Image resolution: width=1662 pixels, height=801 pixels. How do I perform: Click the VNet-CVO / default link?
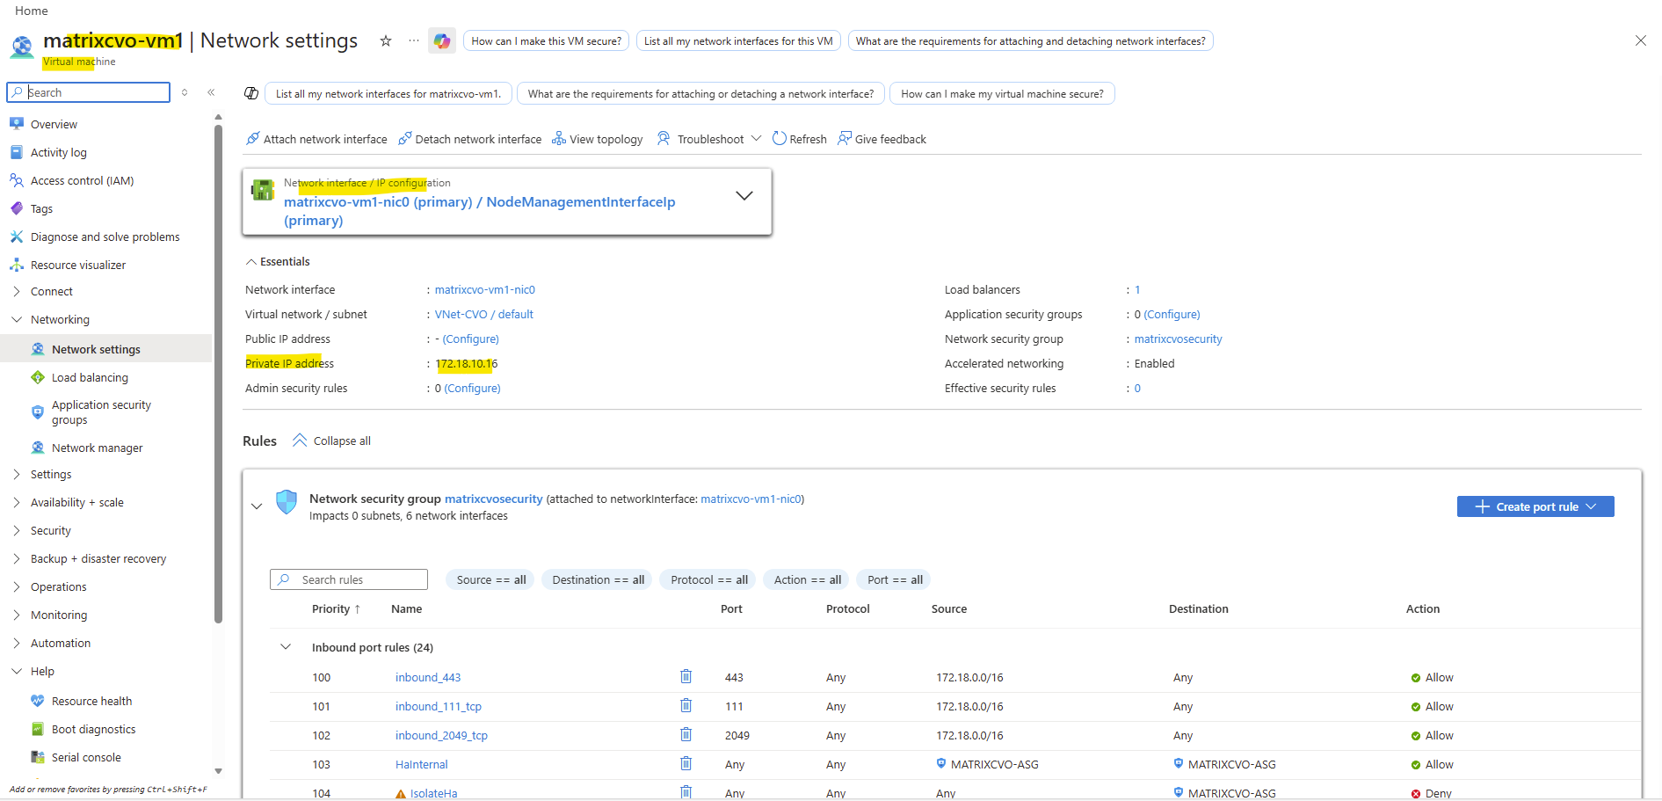tap(483, 314)
